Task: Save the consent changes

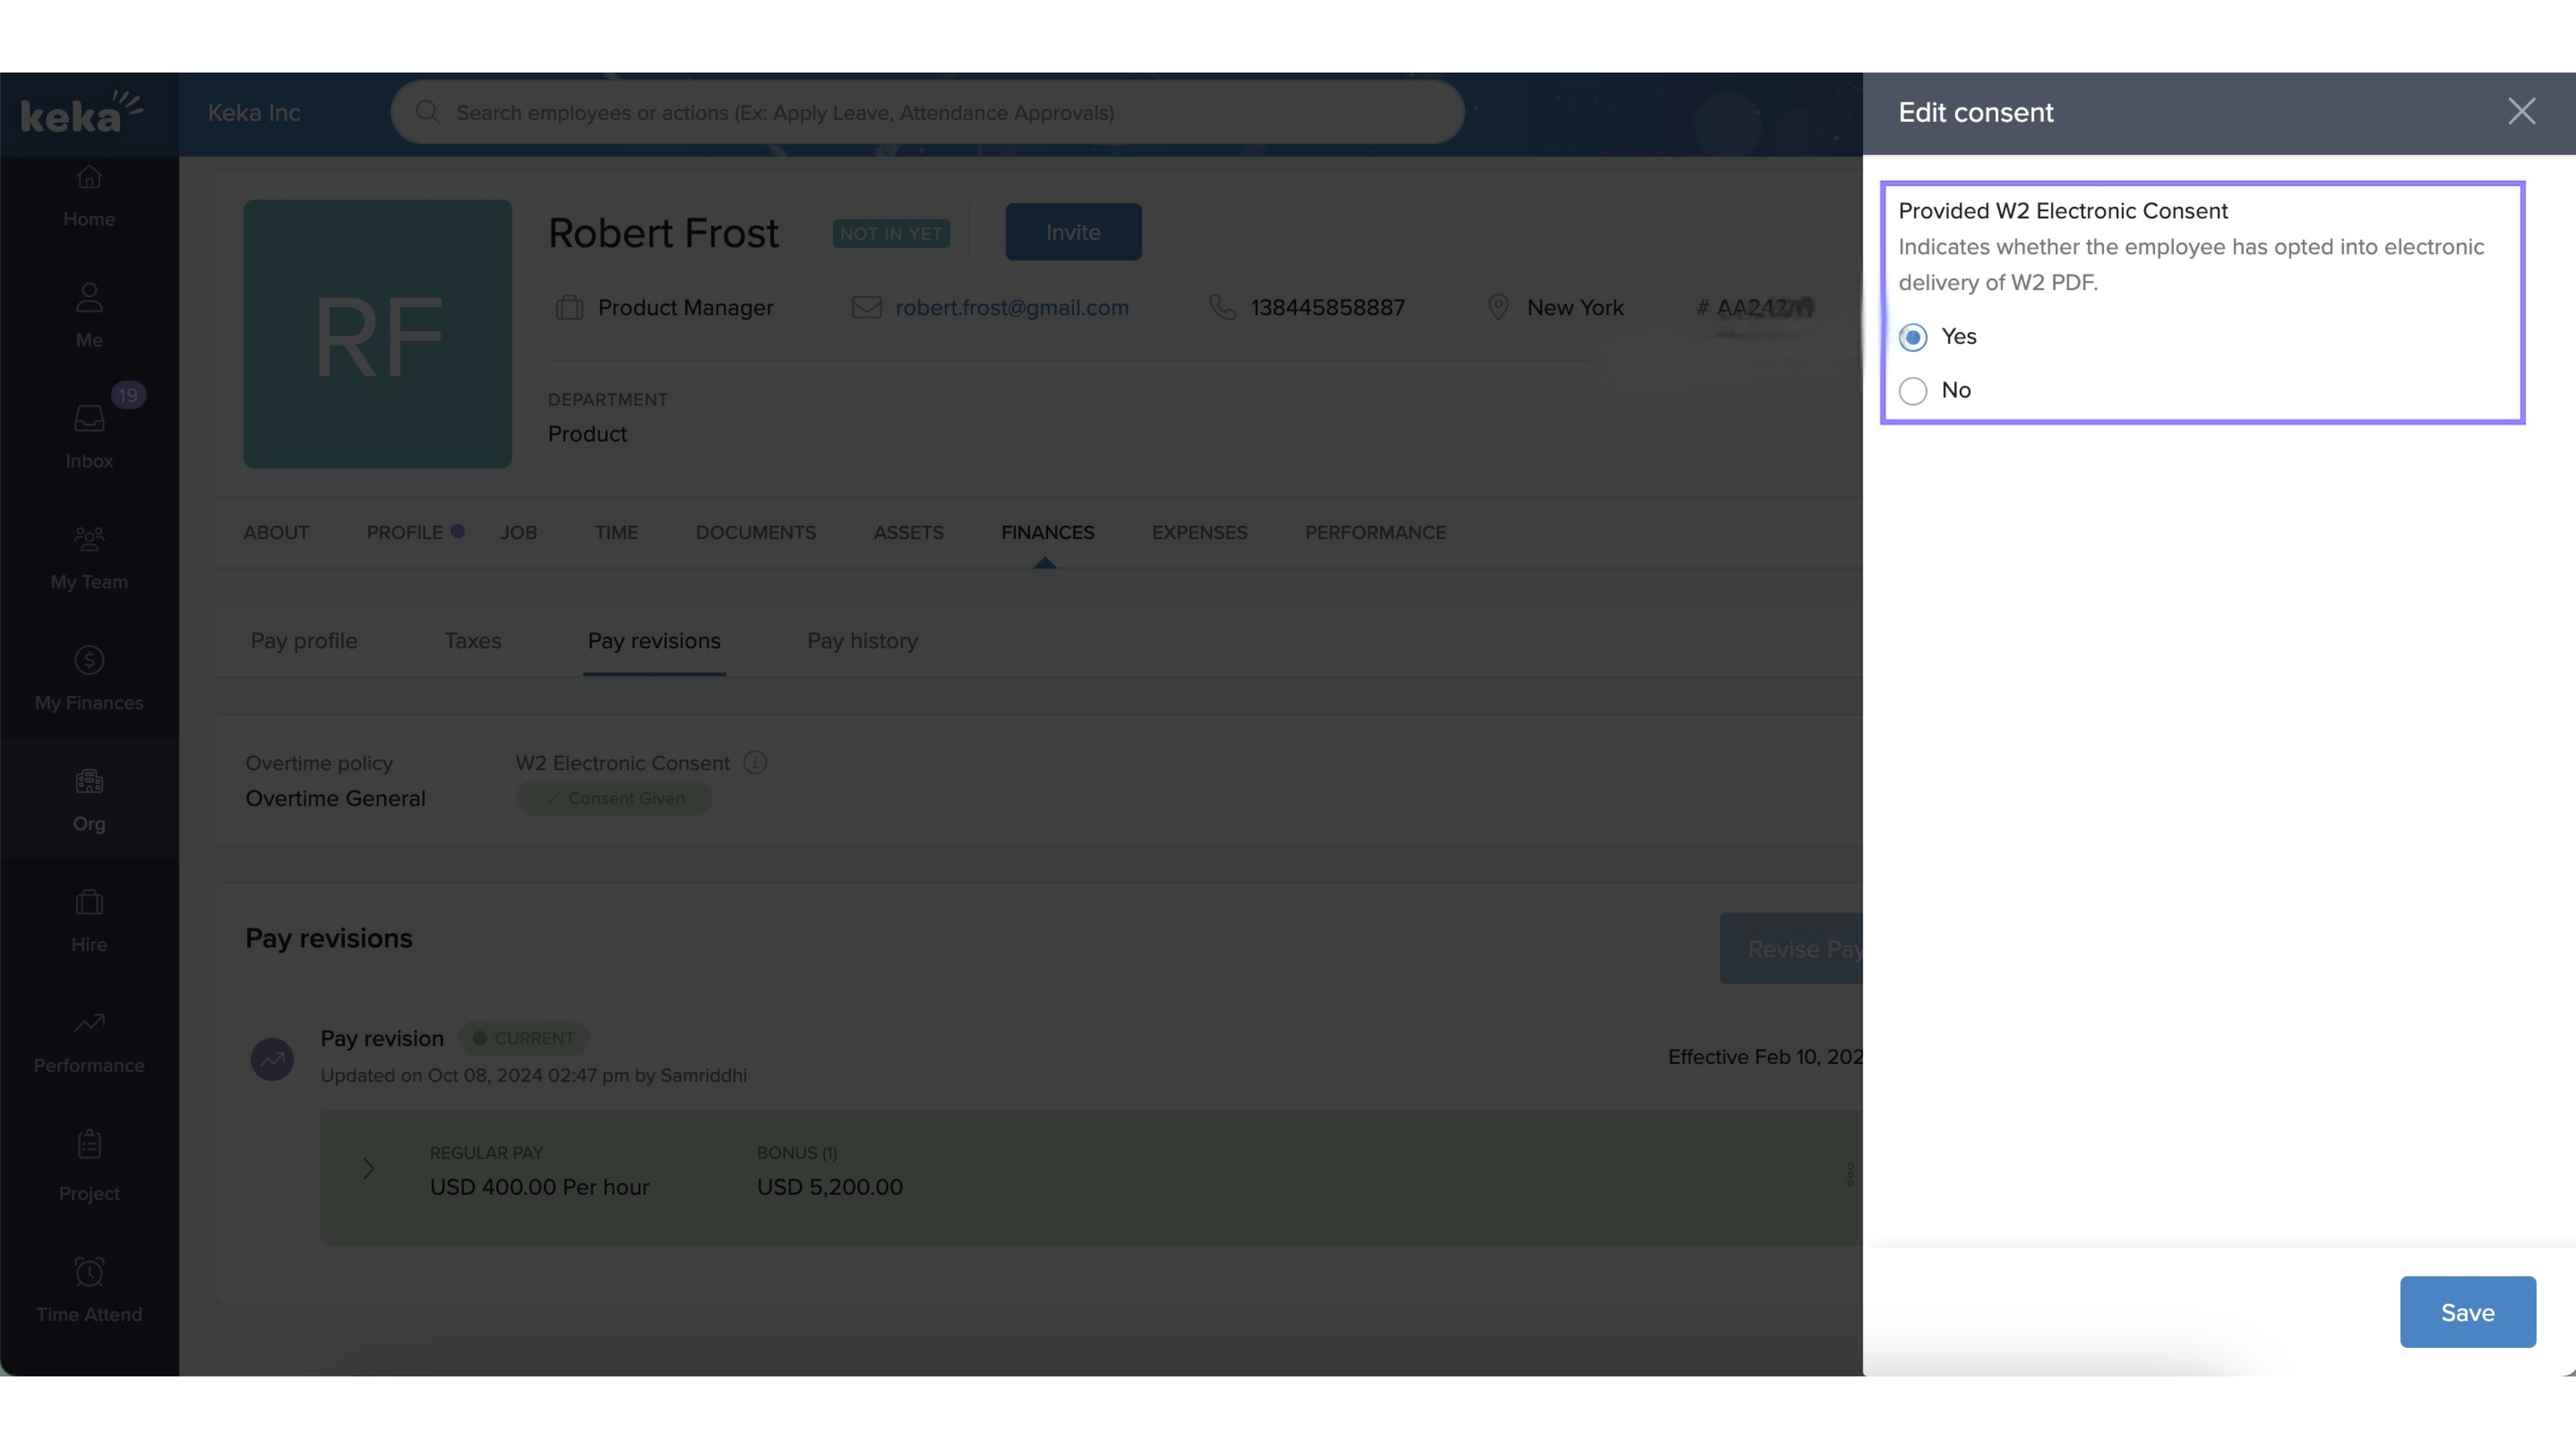Action: click(2467, 1312)
